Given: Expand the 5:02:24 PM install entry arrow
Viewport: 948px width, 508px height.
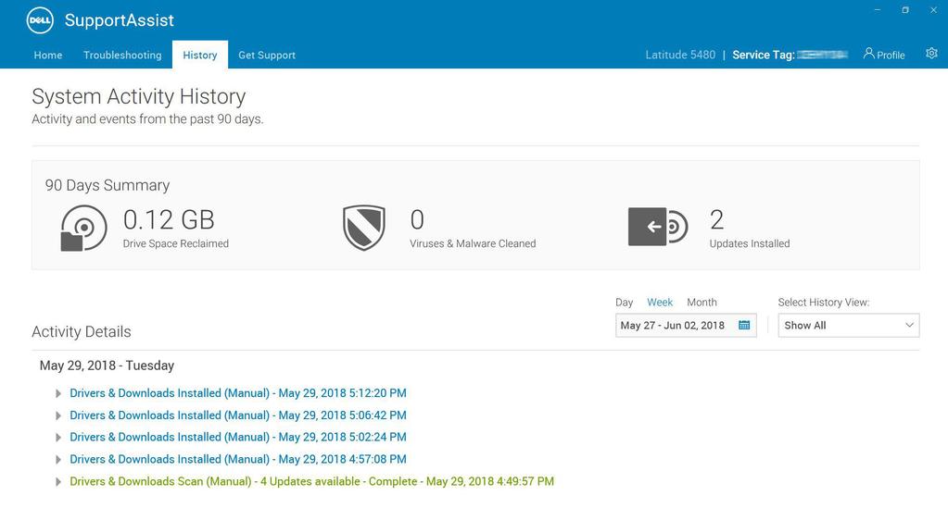Looking at the screenshot, I should tap(58, 438).
